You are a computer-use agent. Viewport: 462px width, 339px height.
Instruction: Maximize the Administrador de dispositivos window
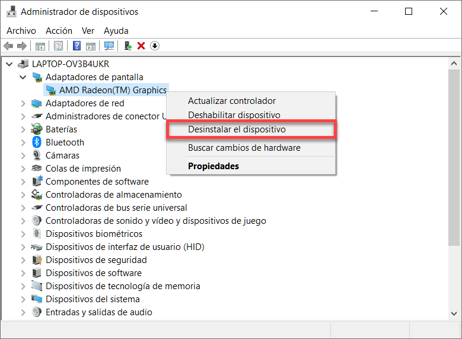409,11
